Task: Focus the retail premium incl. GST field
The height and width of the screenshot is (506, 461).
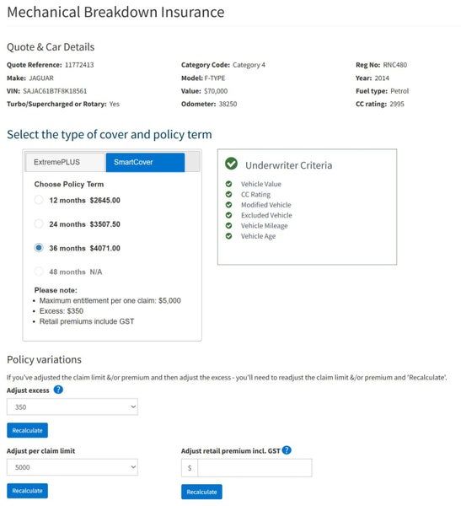Action: click(x=255, y=467)
